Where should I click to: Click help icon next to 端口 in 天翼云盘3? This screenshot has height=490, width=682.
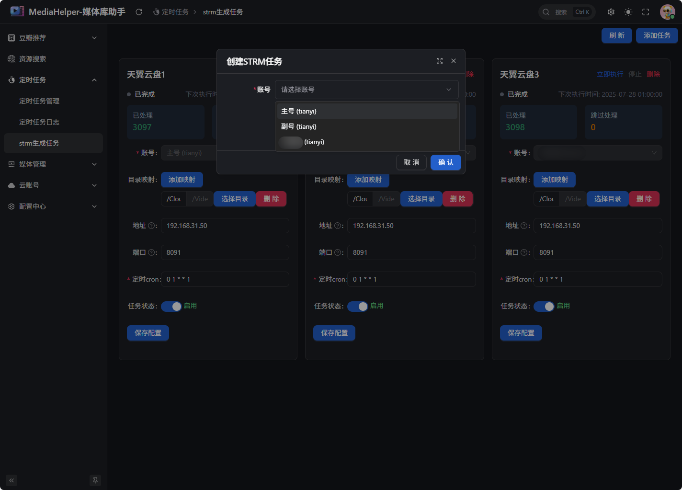pyautogui.click(x=524, y=252)
